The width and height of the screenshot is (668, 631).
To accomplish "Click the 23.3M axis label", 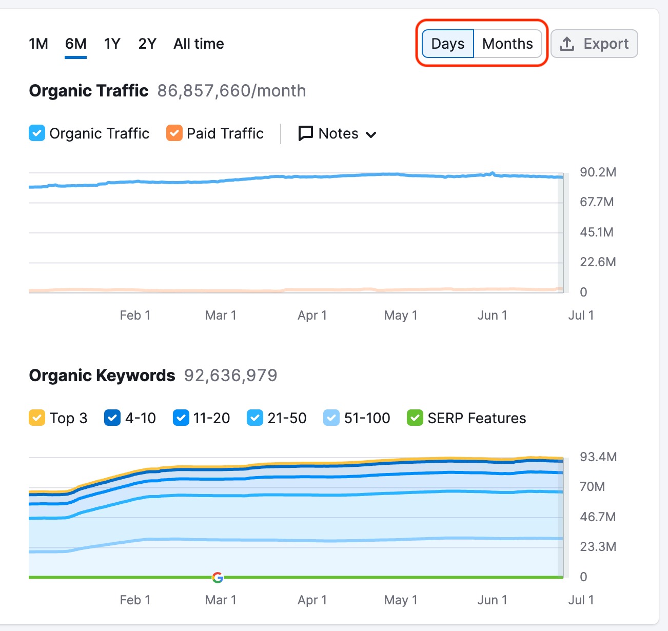I will point(598,547).
